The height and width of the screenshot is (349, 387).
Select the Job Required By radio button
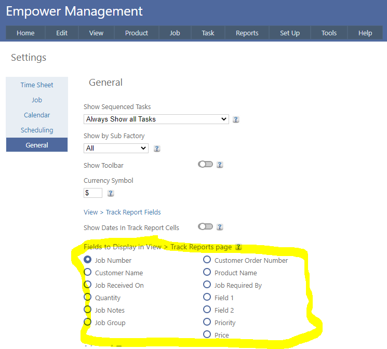point(207,285)
